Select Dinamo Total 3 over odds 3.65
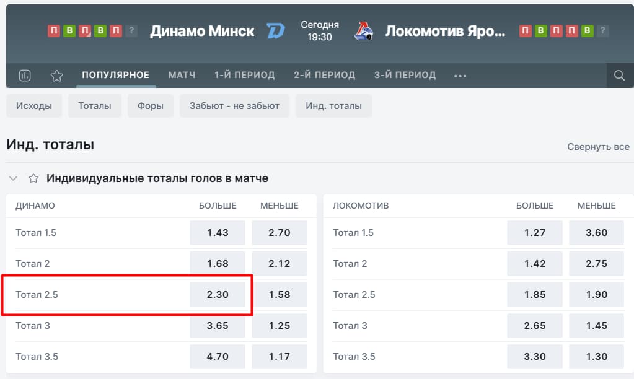Viewport: 634px width, 379px height. point(218,326)
